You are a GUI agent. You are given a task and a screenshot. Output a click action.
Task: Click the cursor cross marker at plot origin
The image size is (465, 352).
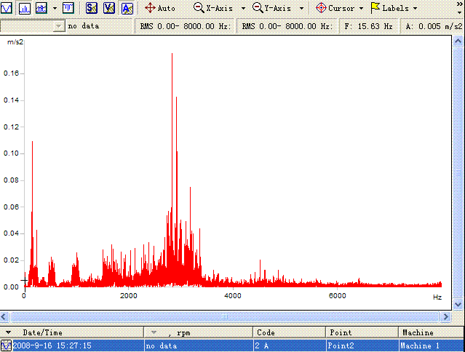[24, 280]
